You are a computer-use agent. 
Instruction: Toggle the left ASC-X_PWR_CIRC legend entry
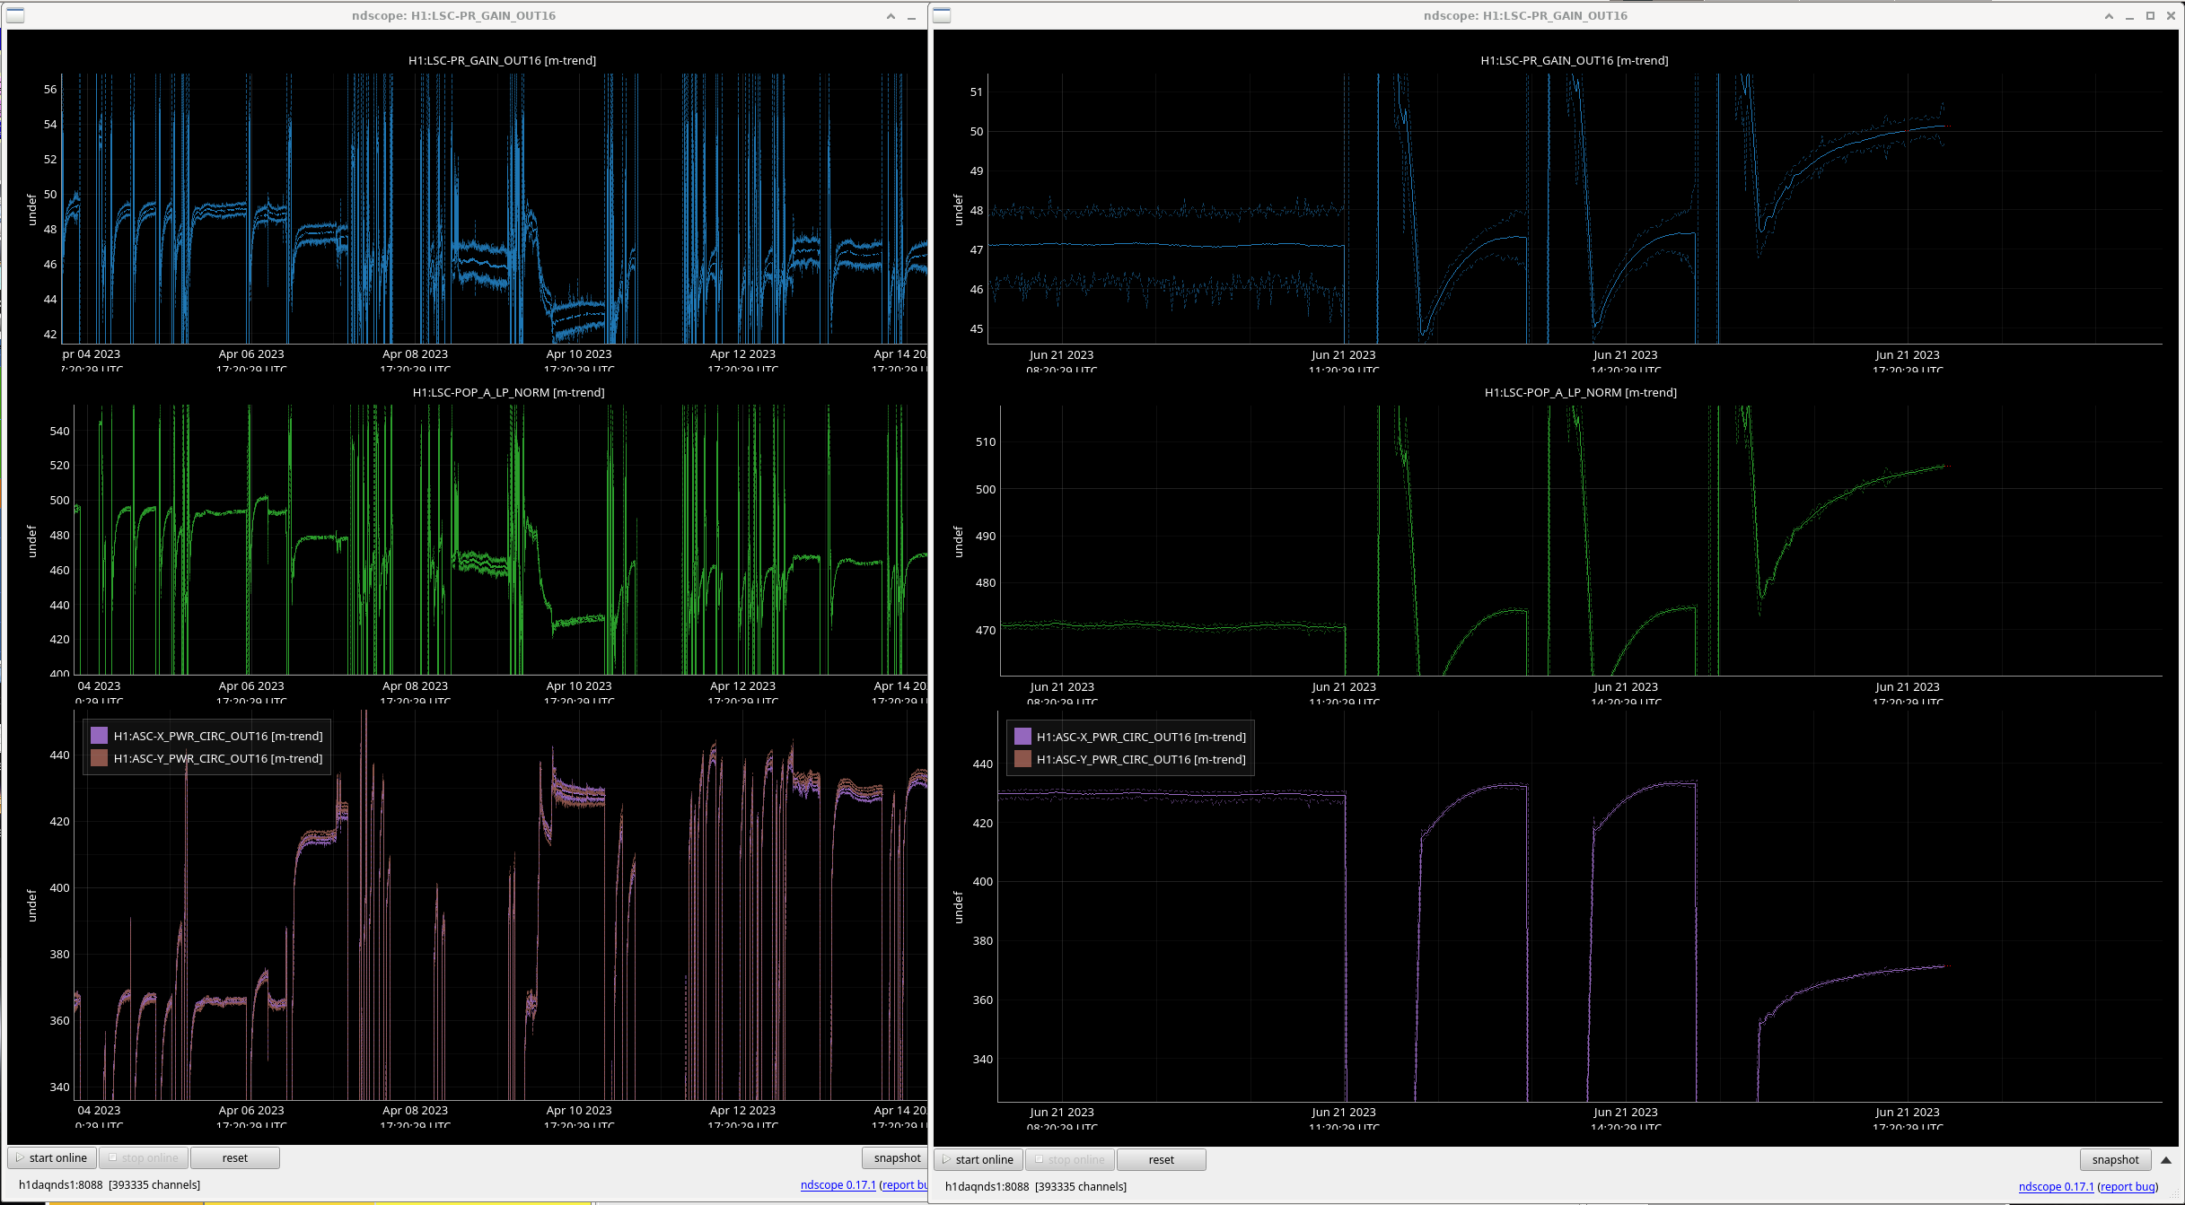(217, 736)
